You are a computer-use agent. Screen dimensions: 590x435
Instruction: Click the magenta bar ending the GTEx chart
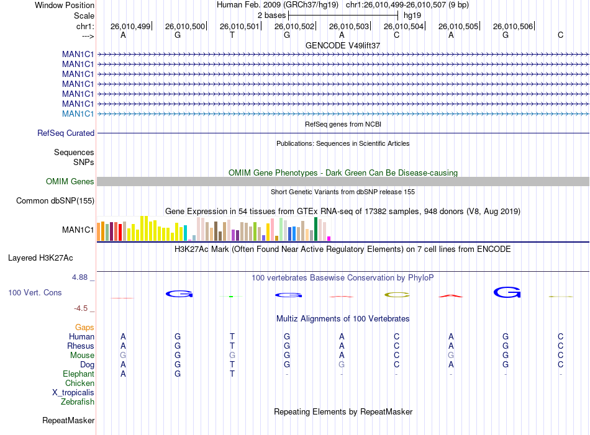(x=329, y=239)
